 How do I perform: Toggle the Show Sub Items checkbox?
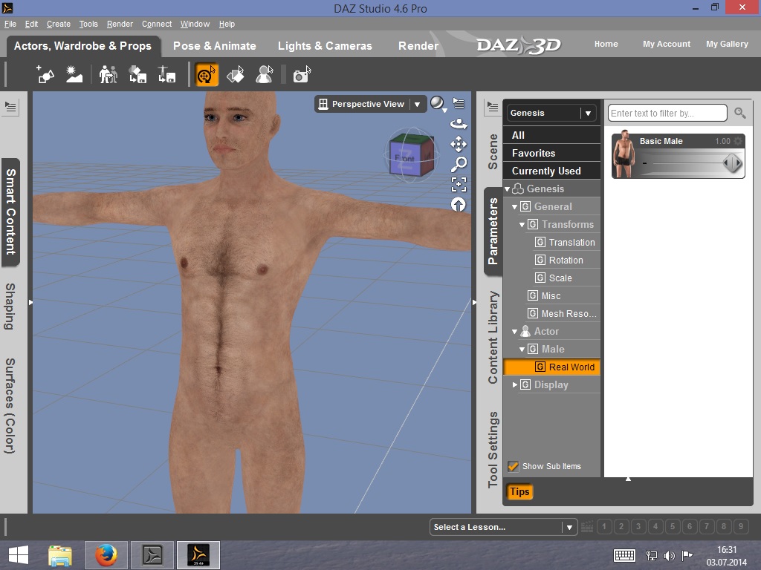(513, 466)
